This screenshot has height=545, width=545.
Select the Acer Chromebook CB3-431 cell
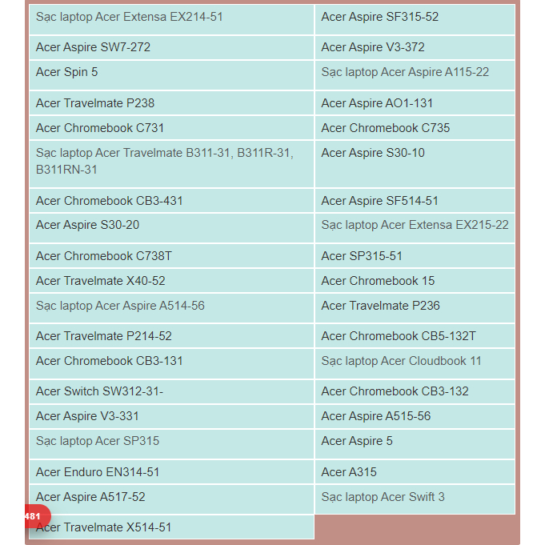click(x=110, y=201)
